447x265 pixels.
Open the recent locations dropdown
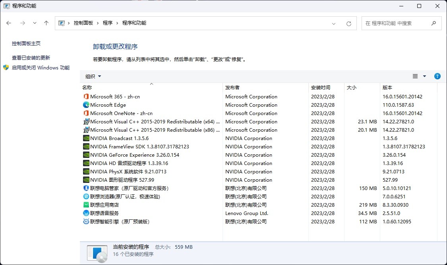(x=35, y=23)
